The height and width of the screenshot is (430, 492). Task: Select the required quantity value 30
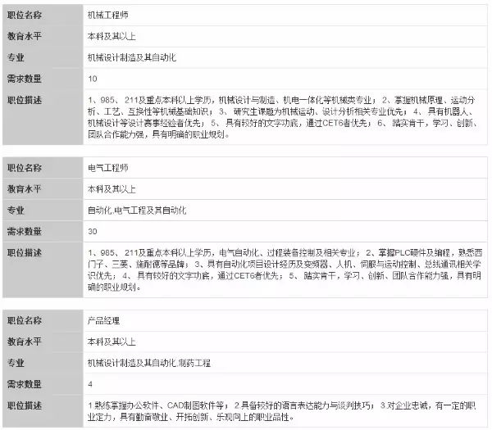coord(92,231)
